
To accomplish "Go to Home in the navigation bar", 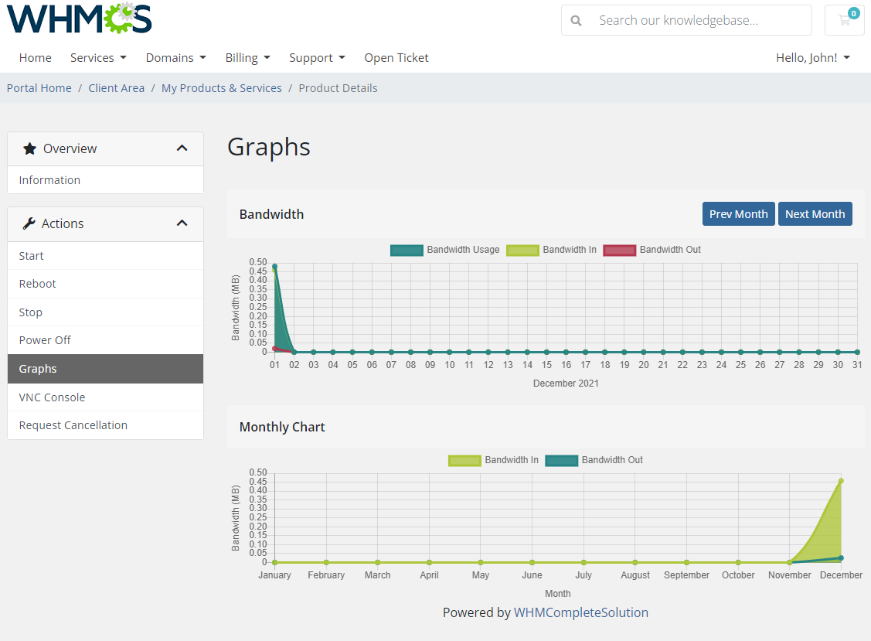I will point(35,58).
